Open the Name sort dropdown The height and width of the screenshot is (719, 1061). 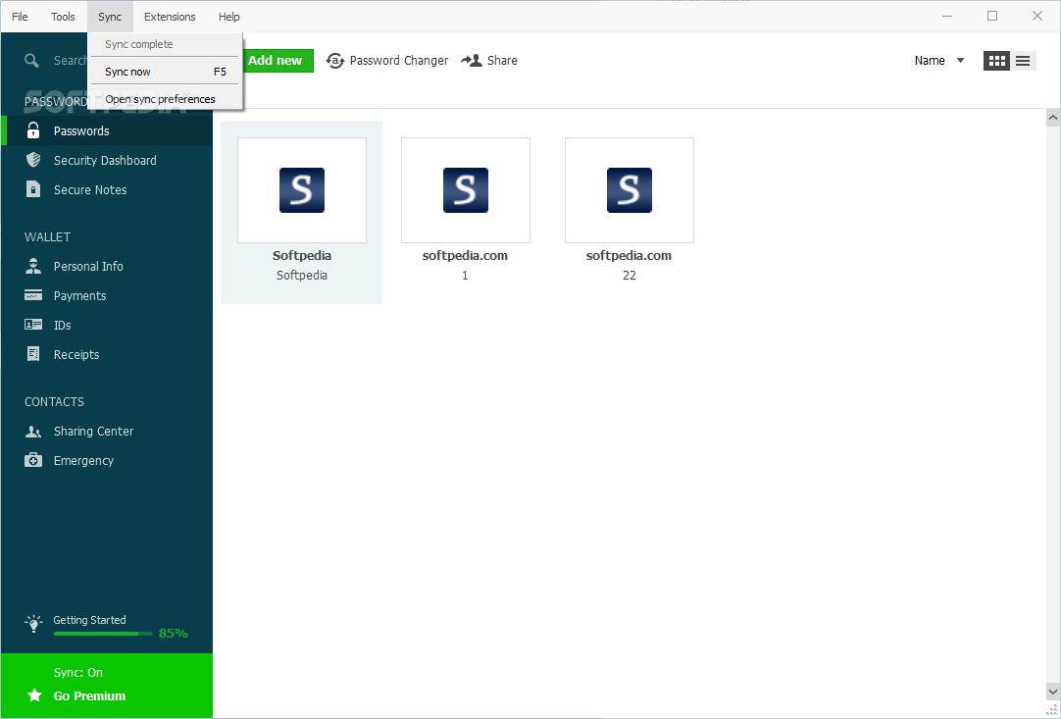coord(939,60)
